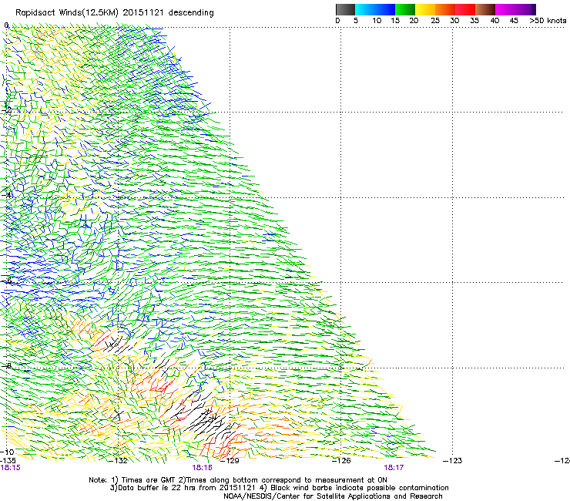Click the orange 25-30 knots legend segment
Viewport: 570px width, 501px height.
pyautogui.click(x=445, y=9)
